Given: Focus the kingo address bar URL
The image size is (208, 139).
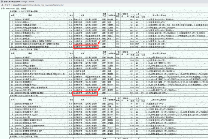Looking at the screenshot, I should coord(38,5).
